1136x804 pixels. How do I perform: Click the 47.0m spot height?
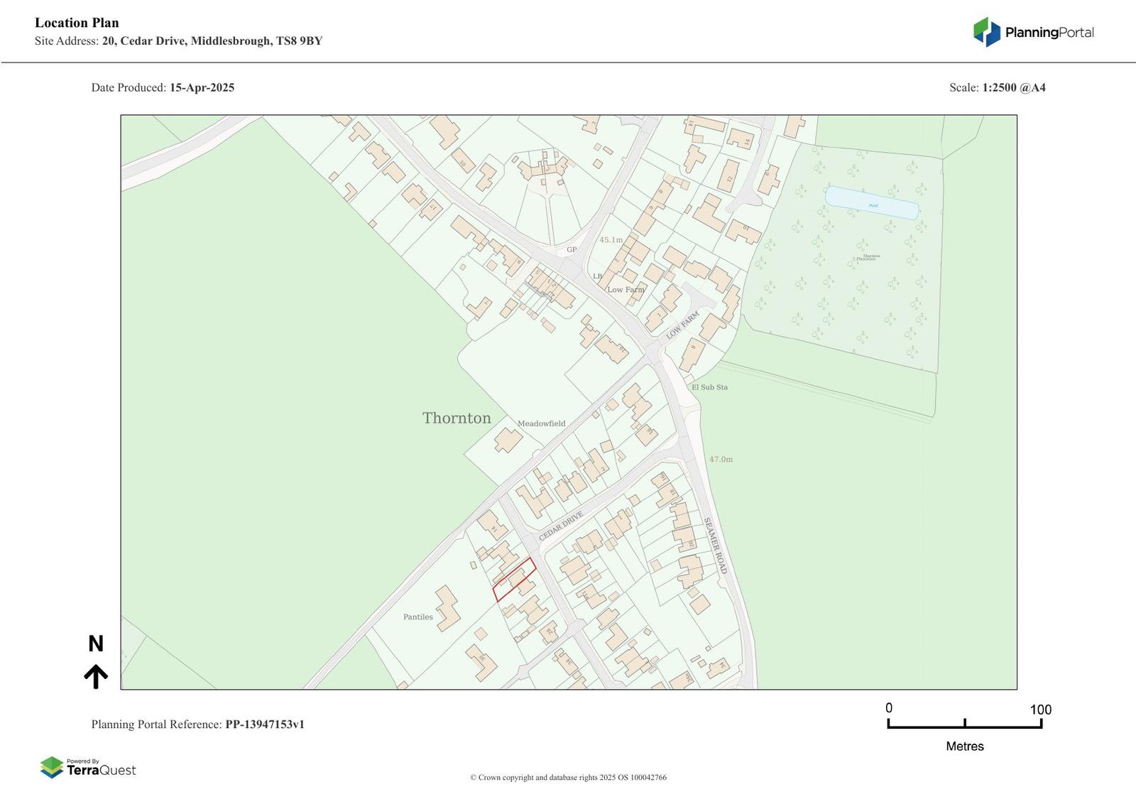tap(721, 460)
